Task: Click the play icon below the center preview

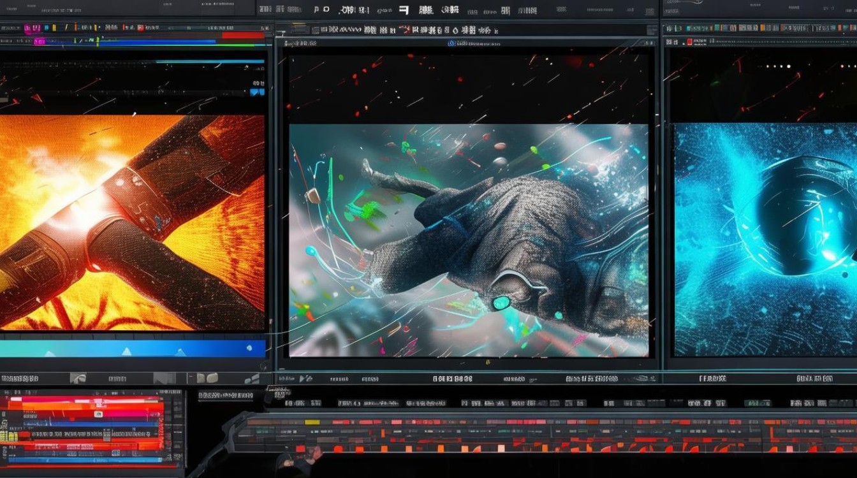Action: (306, 379)
